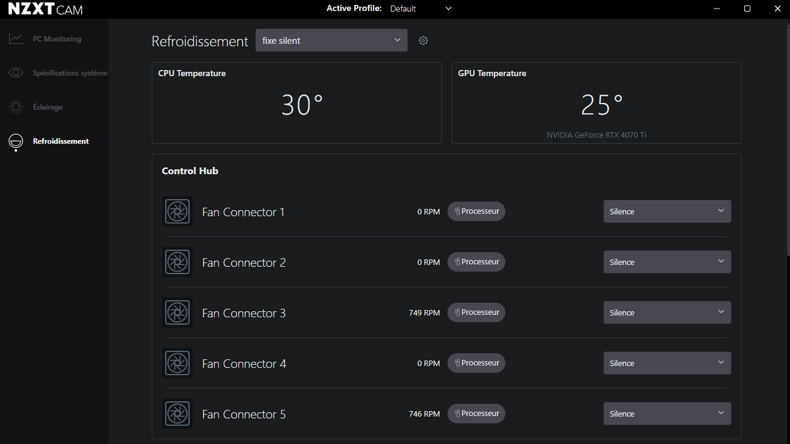Open the 'fixe silent' cooling profile dropdown
The width and height of the screenshot is (790, 444).
pos(331,41)
